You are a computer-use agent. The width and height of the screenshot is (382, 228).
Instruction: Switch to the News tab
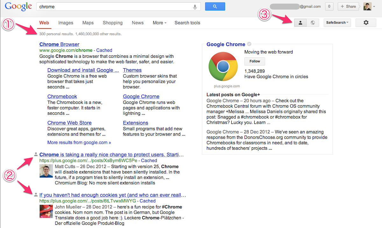point(138,23)
